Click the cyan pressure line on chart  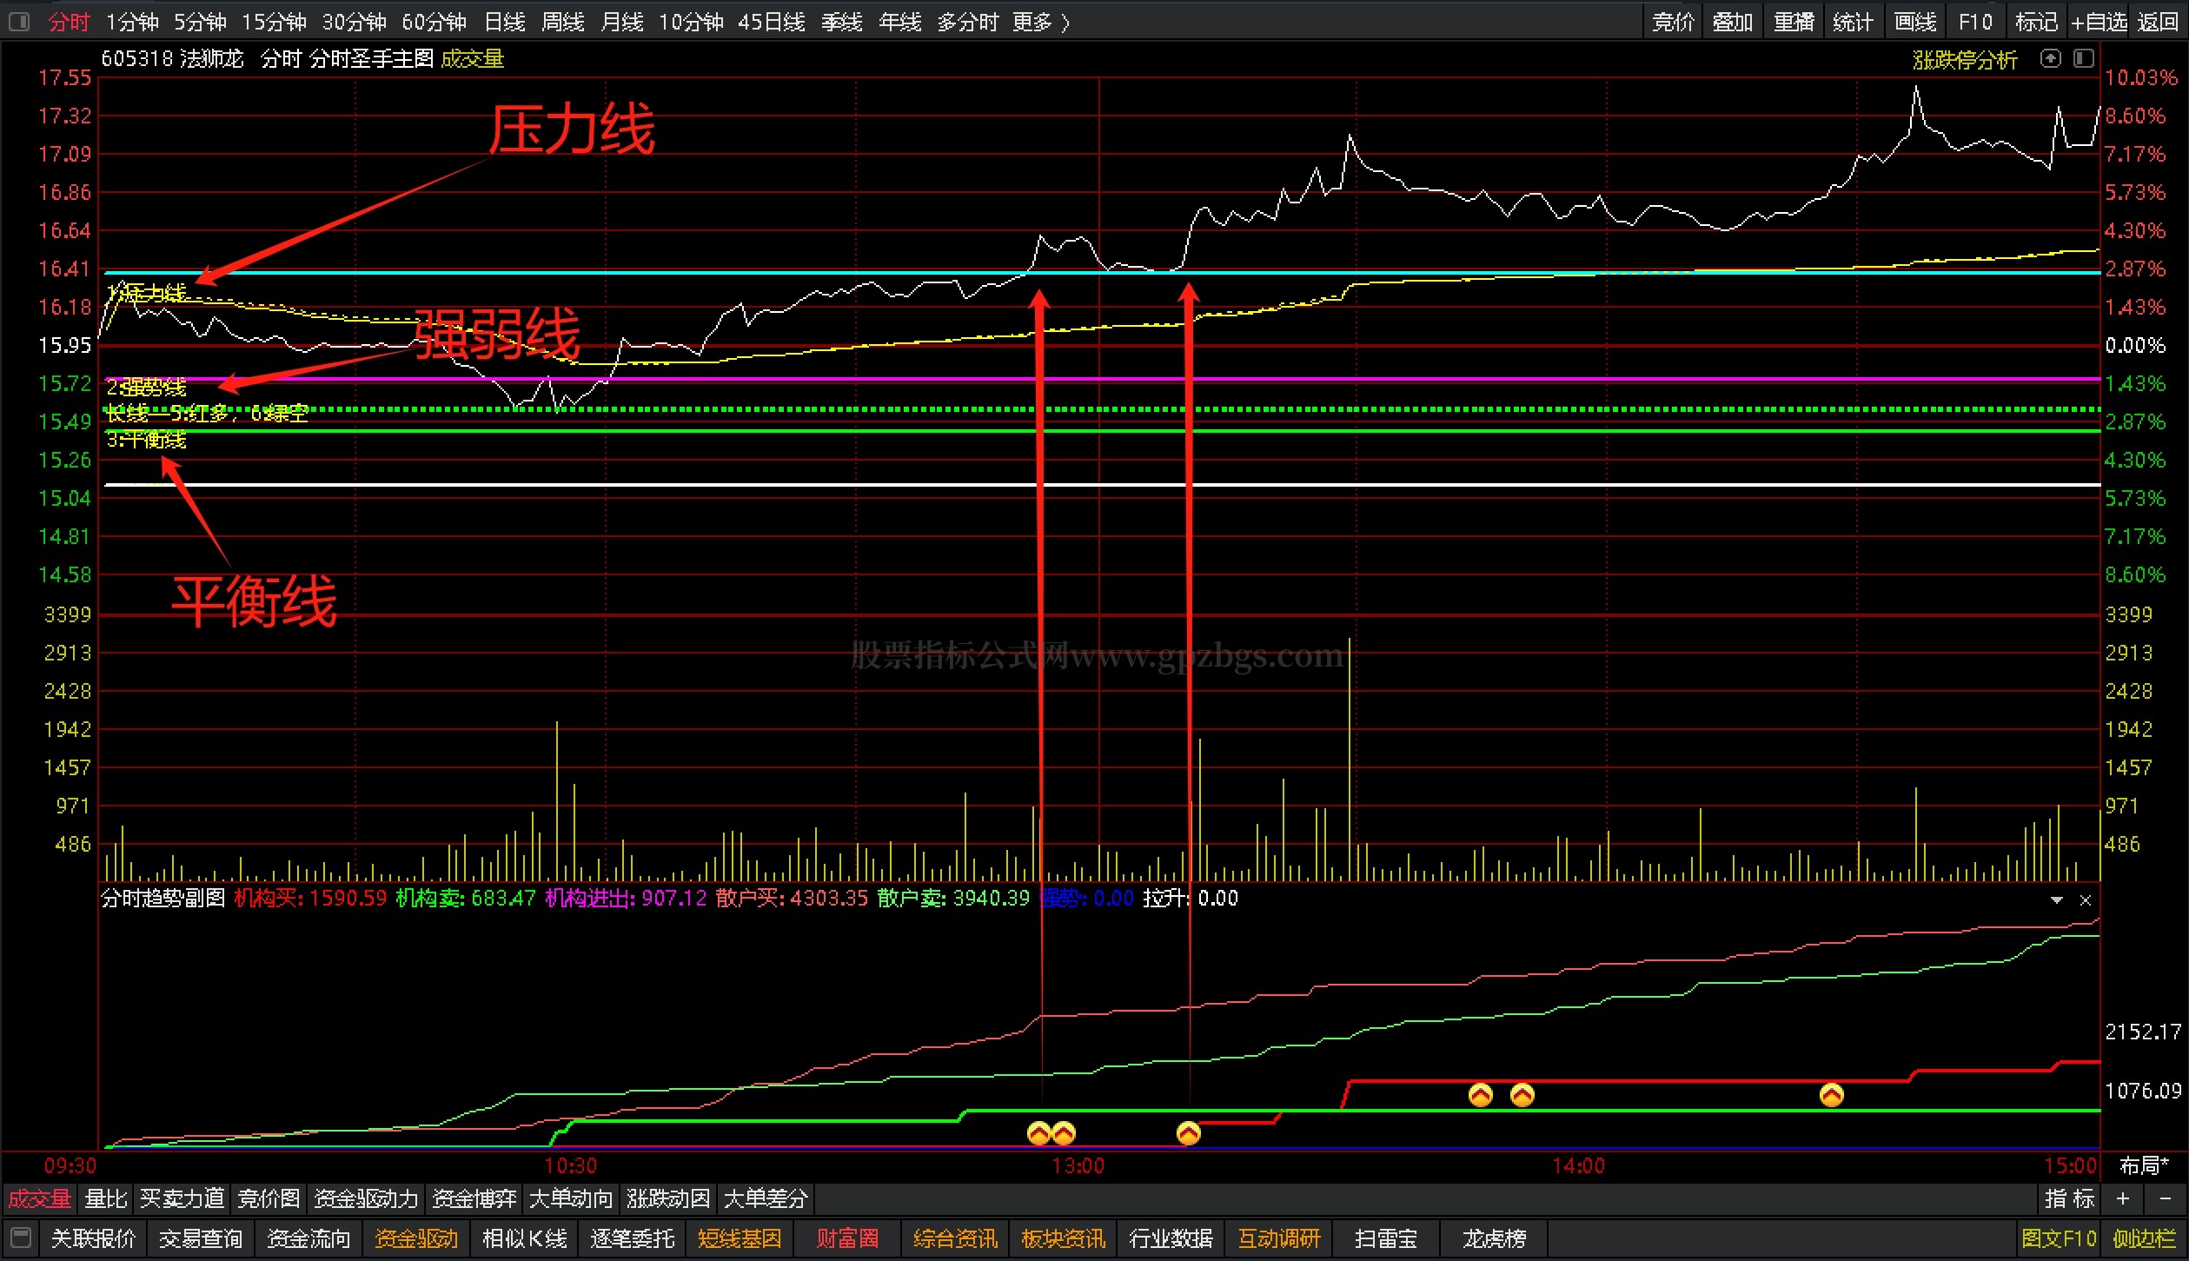tap(695, 273)
